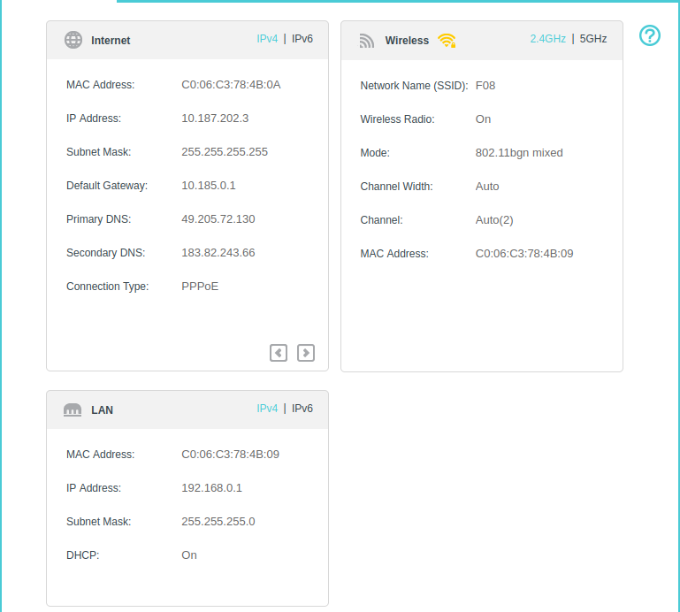This screenshot has width=680, height=612.
Task: Click the Wireless signal icon
Action: coord(367,41)
